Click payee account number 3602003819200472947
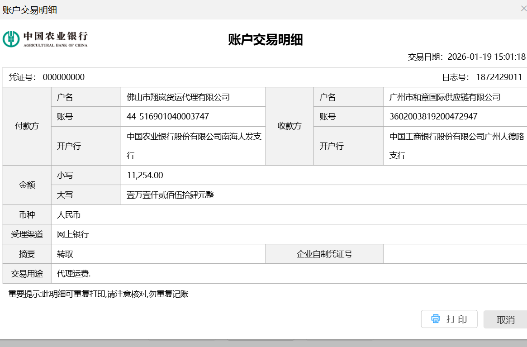This screenshot has height=347, width=527. 433,116
